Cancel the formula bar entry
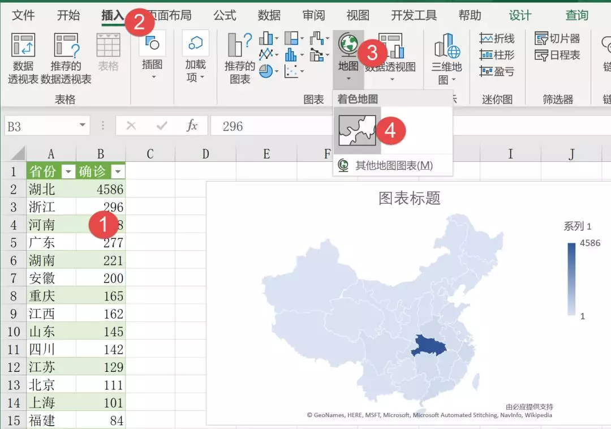The width and height of the screenshot is (611, 429). [x=131, y=126]
